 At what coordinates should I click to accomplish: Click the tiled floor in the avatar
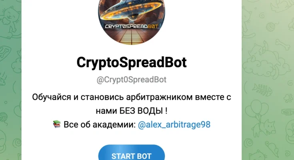point(131,36)
